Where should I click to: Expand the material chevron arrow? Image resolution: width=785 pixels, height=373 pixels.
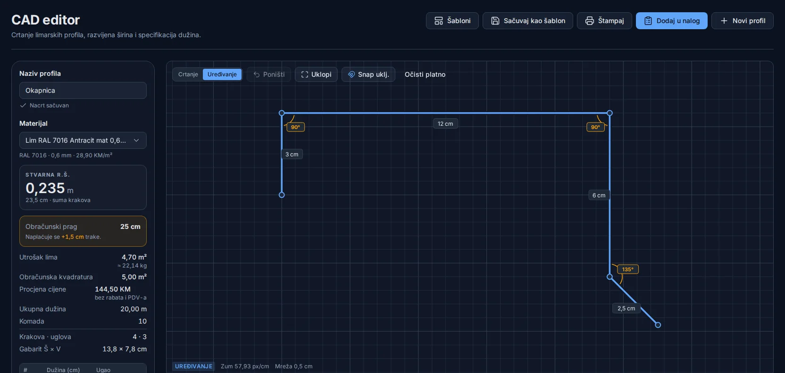[x=136, y=140]
